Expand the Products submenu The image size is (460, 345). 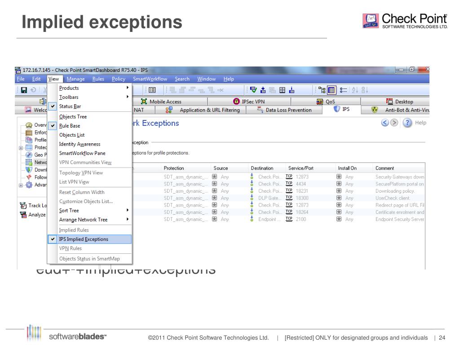pyautogui.click(x=89, y=88)
